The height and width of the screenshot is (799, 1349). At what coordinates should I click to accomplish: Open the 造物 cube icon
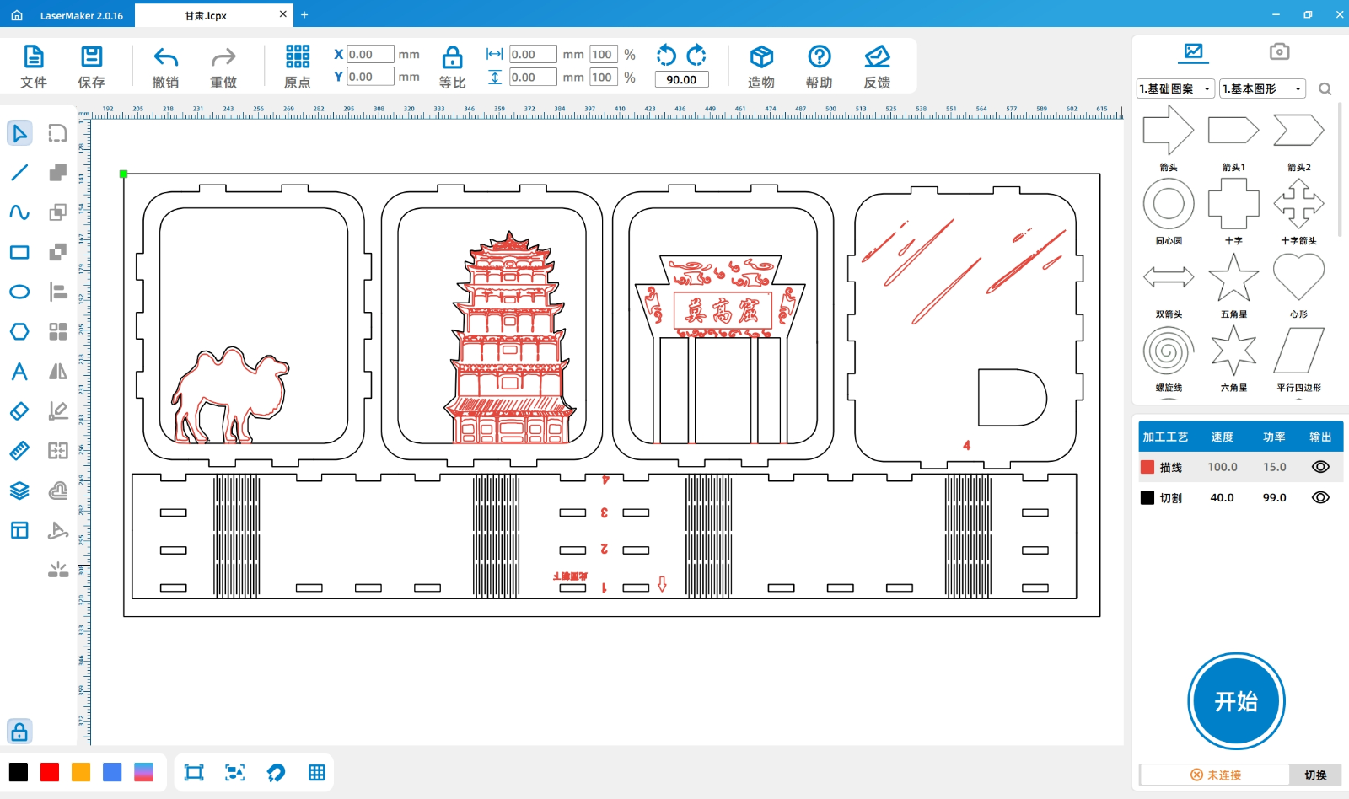pyautogui.click(x=761, y=57)
